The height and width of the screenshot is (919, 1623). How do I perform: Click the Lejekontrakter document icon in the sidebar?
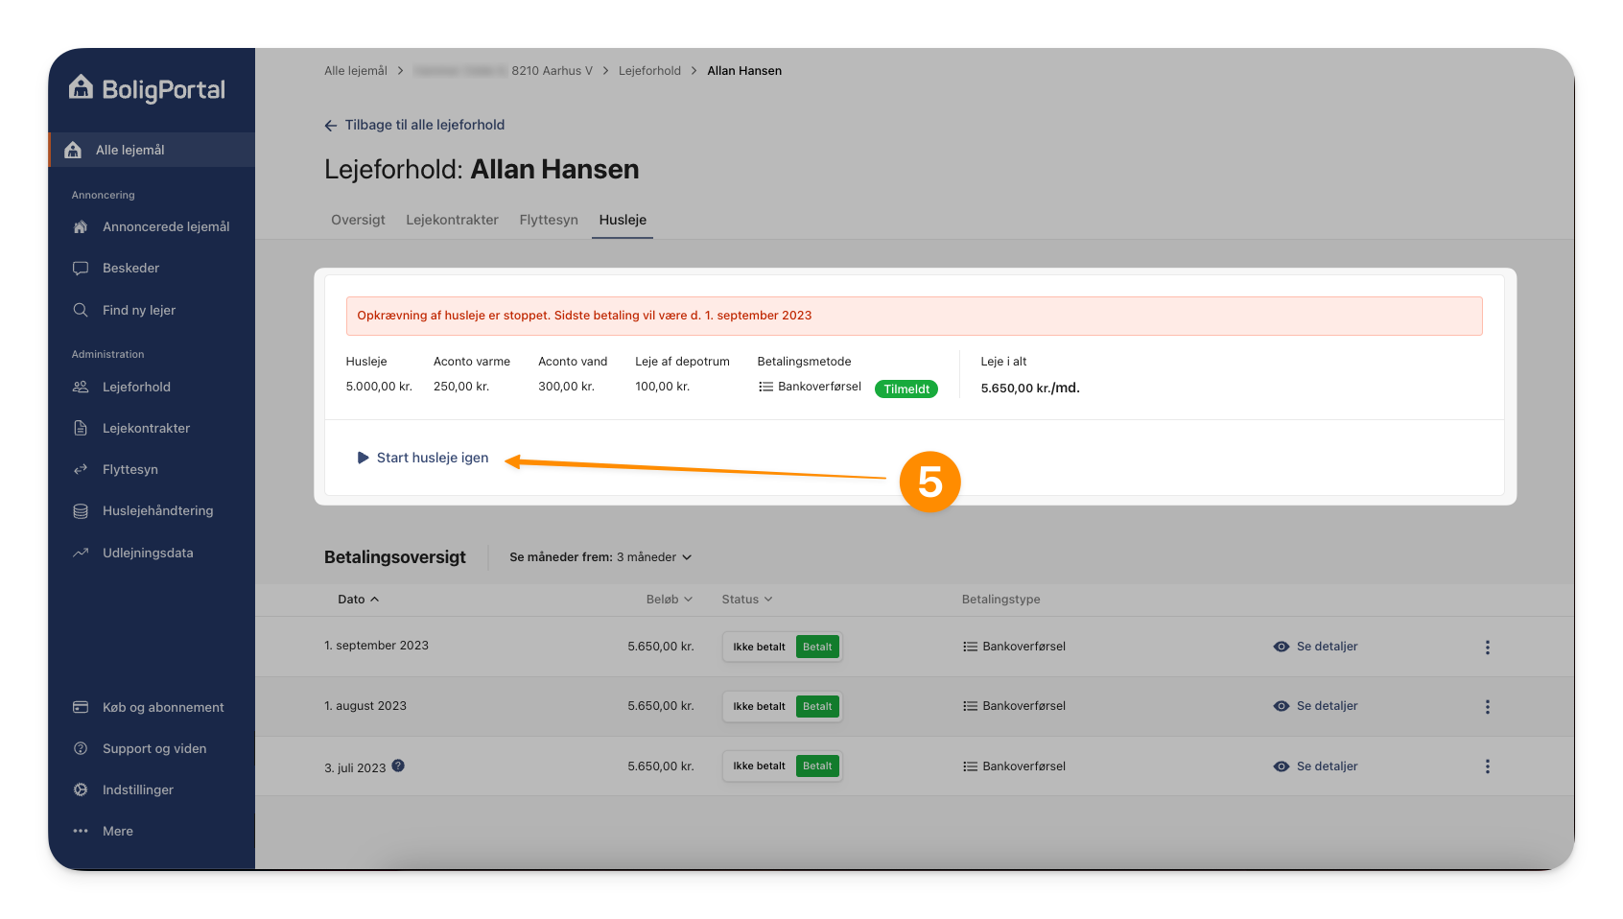[x=81, y=428]
